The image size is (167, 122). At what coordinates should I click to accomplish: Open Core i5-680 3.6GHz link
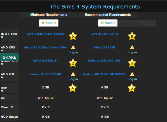click(x=104, y=34)
